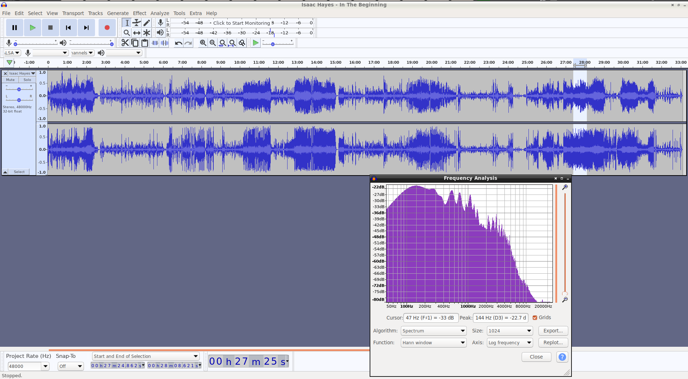Close the Isaac Hayes track with the X

(x=5, y=73)
